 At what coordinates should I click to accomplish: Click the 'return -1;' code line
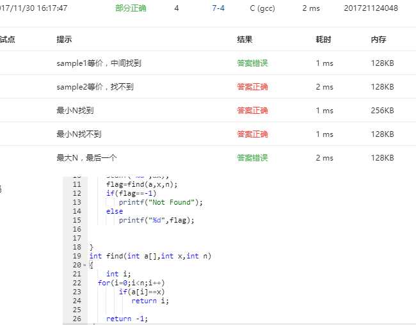pos(127,319)
